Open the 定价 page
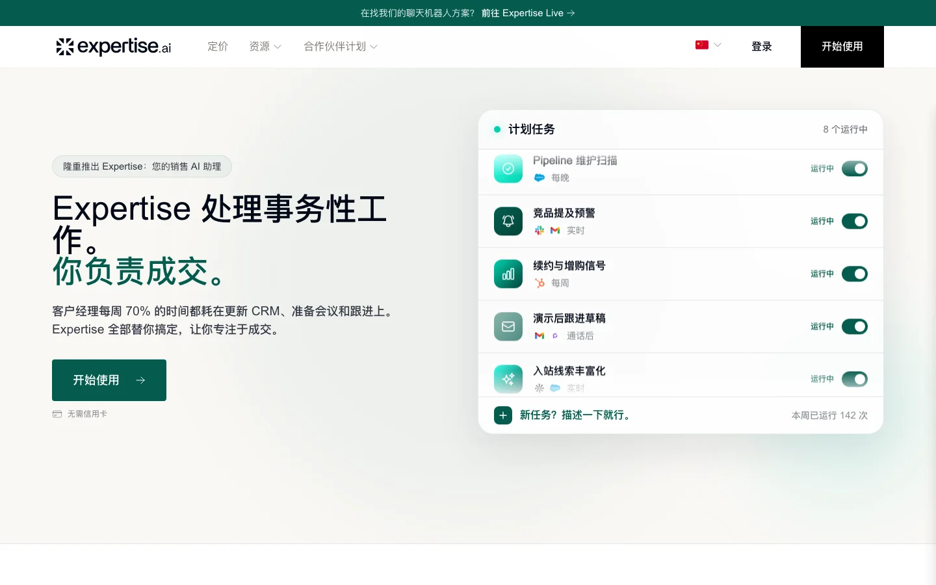This screenshot has width=936, height=585. 218,46
